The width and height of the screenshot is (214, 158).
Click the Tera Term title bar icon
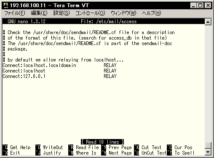coord(5,5)
